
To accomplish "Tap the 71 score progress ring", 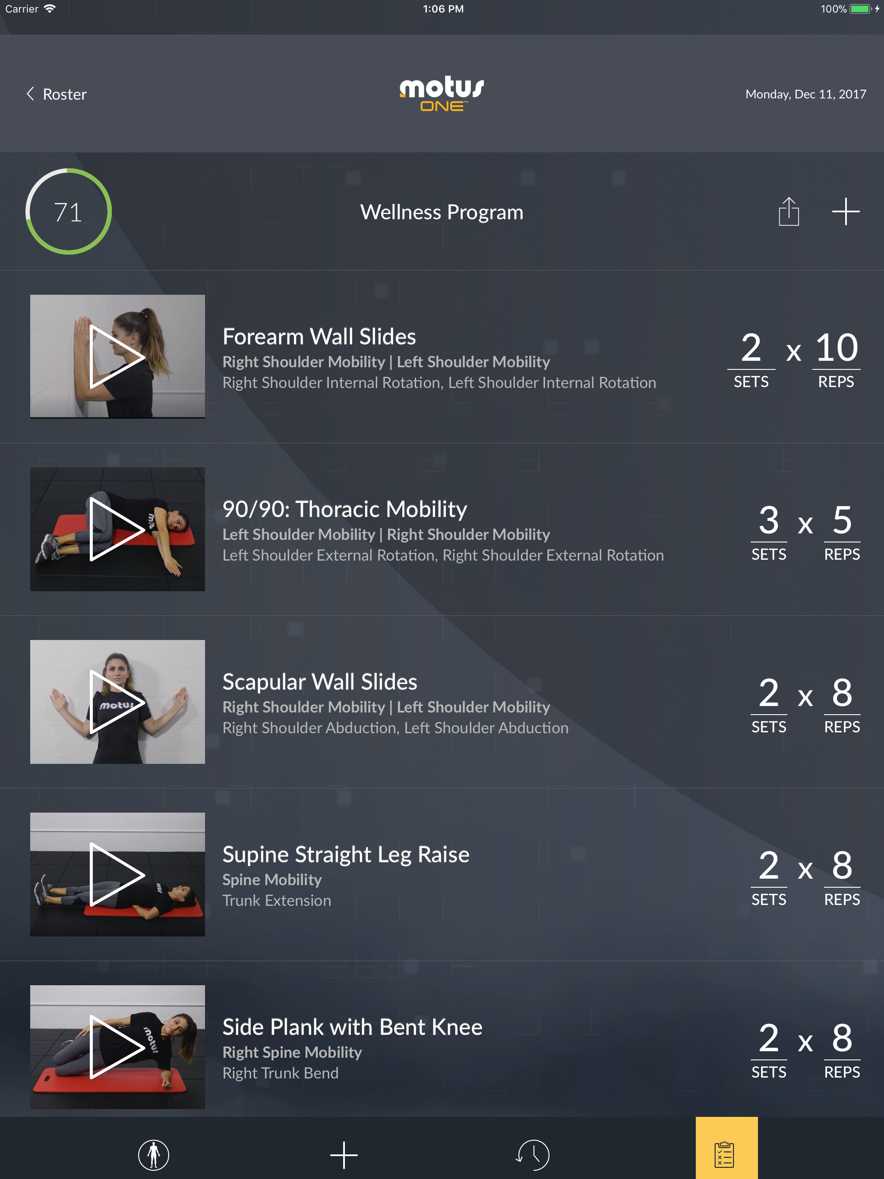I will pyautogui.click(x=68, y=211).
